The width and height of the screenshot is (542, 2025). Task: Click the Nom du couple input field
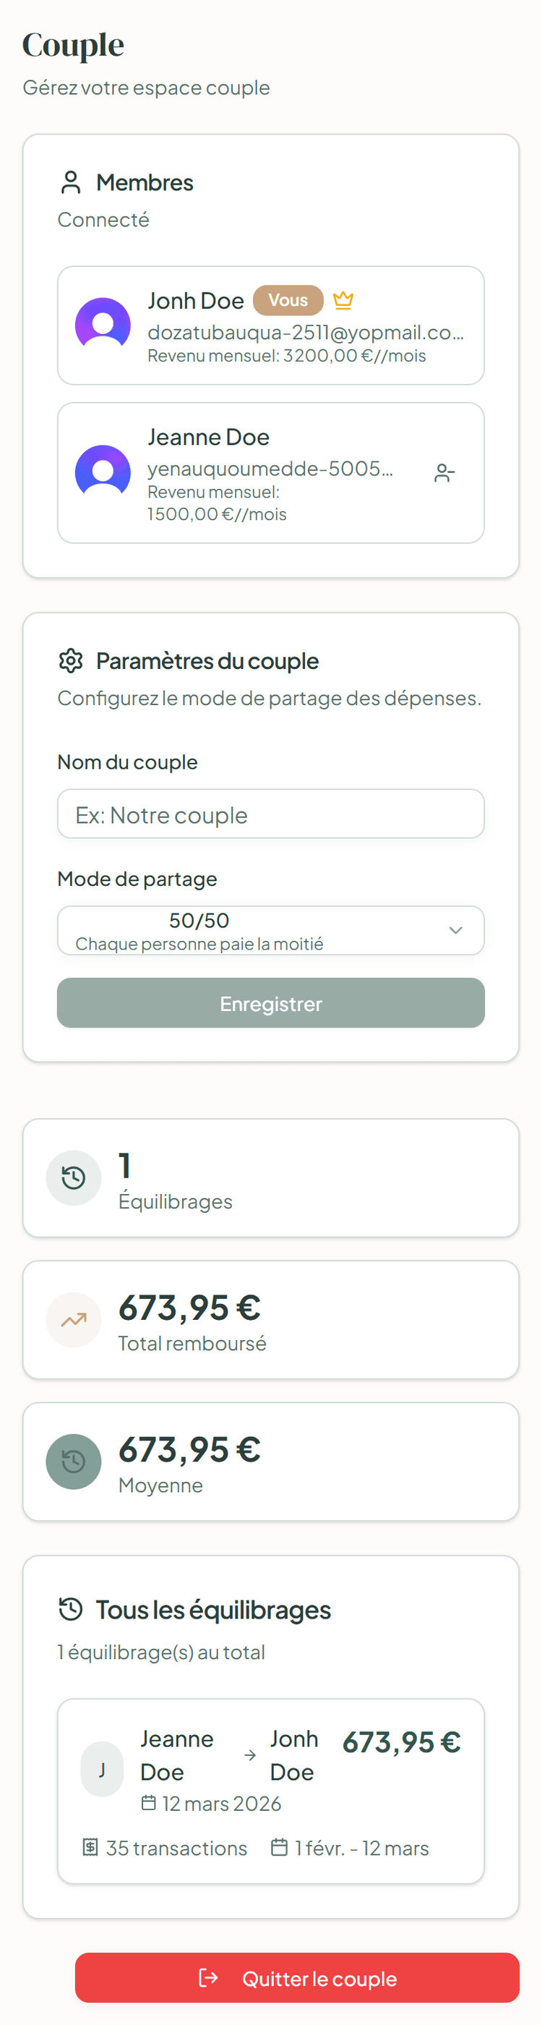[x=271, y=814]
